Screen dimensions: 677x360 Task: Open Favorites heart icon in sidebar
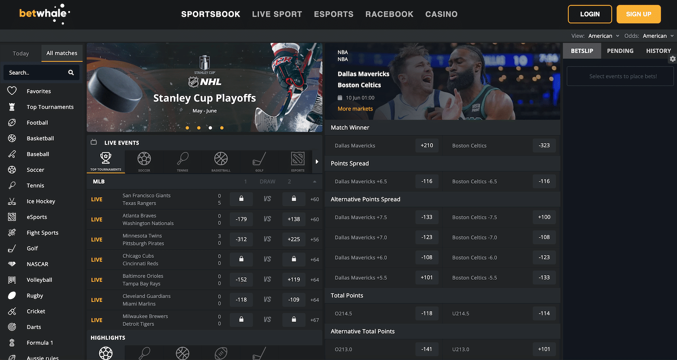(x=12, y=91)
